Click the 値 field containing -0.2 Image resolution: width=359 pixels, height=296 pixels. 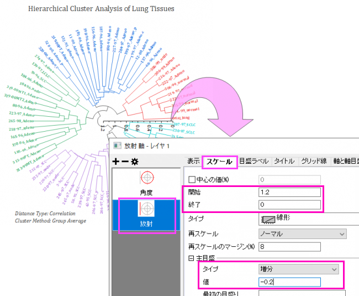pos(289,282)
